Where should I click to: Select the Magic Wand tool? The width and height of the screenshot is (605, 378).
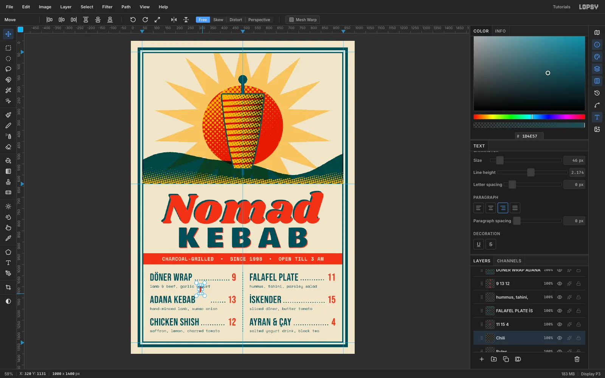coord(8,90)
